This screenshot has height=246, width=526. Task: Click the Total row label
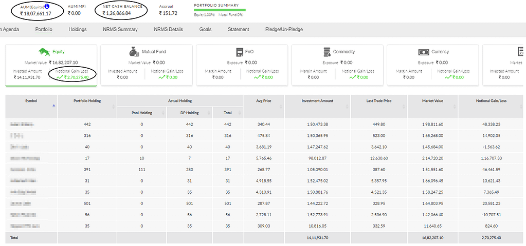[x=14, y=238]
